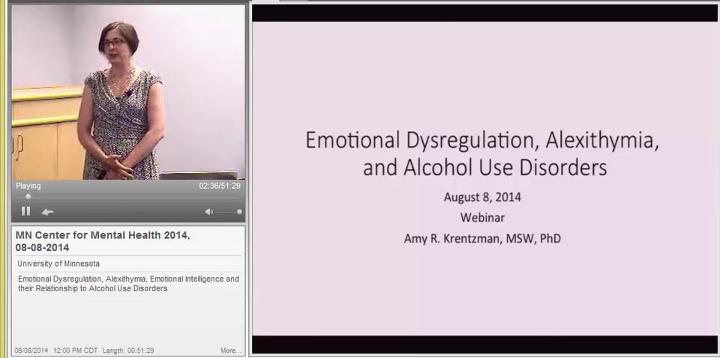Click the August 8, 2014 slide date
Screen dimensions: 720x358
coord(482,197)
